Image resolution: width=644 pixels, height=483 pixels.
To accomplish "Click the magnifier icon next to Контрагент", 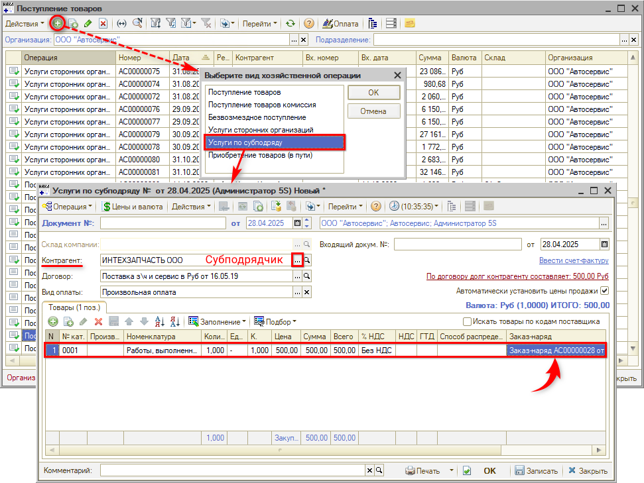I will click(307, 260).
